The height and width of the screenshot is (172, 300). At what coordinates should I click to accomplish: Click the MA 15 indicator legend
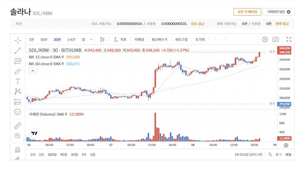pos(54,57)
